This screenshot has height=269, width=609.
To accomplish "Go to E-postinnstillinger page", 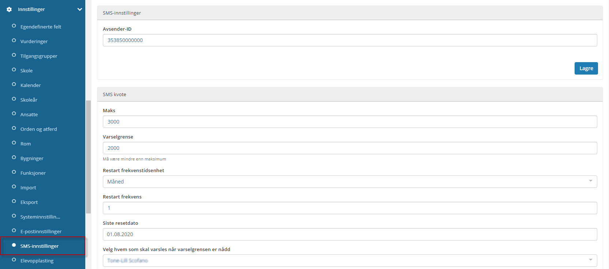I will pos(41,231).
